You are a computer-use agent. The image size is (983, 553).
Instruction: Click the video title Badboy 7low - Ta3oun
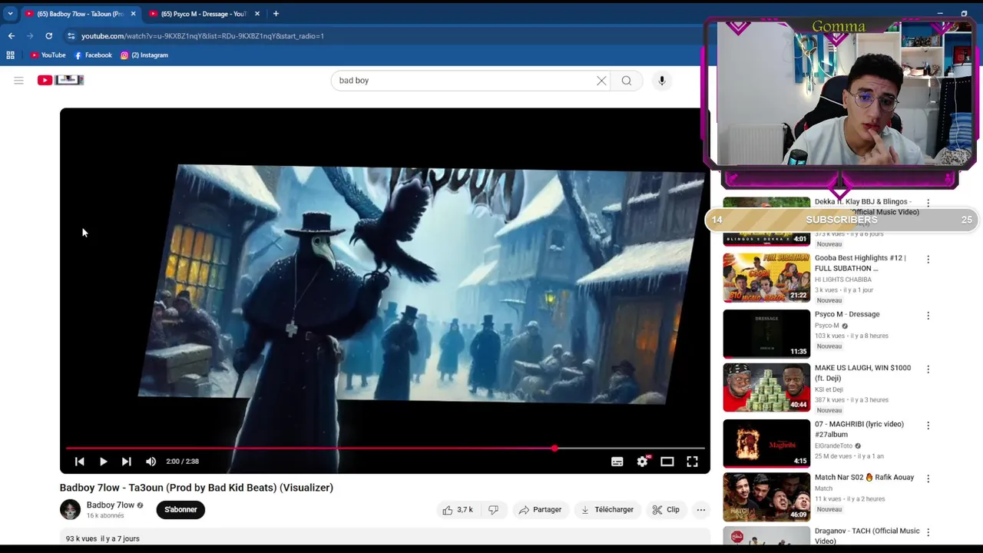(197, 488)
